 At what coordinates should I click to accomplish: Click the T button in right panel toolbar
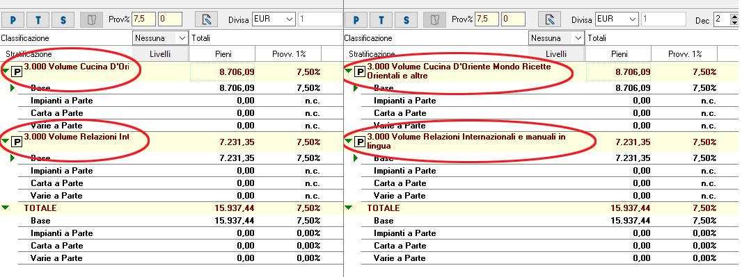pyautogui.click(x=381, y=20)
